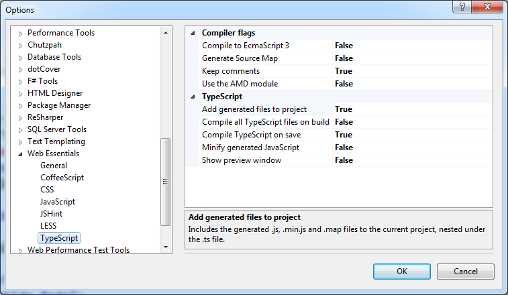
Task: Collapse the Compiler flags section
Action: point(193,33)
